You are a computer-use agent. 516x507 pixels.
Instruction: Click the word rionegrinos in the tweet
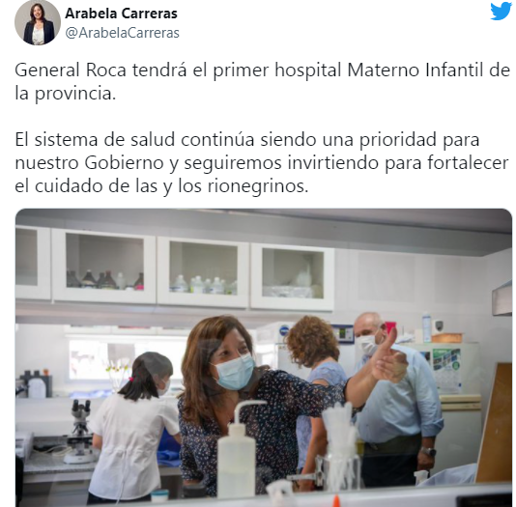coord(257,186)
